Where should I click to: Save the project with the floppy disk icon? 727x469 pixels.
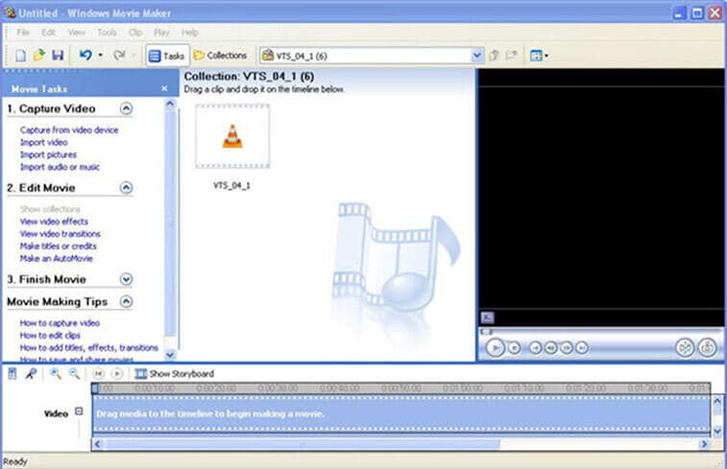[x=58, y=55]
